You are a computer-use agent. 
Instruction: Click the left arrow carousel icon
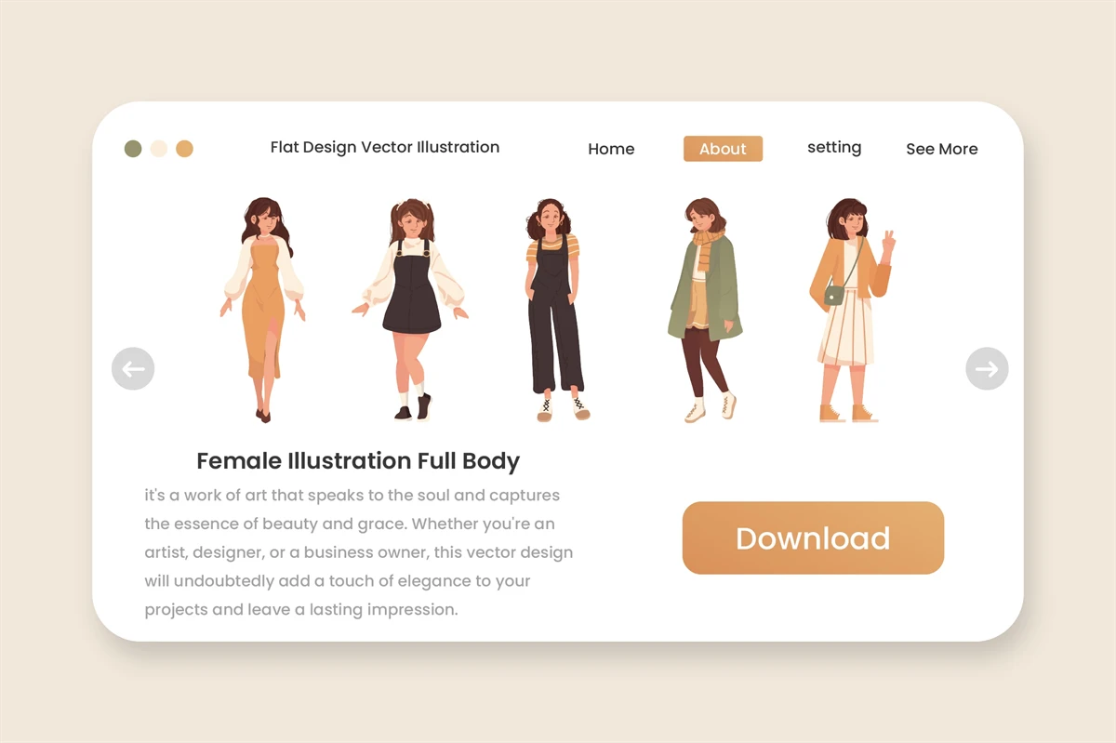(x=133, y=369)
